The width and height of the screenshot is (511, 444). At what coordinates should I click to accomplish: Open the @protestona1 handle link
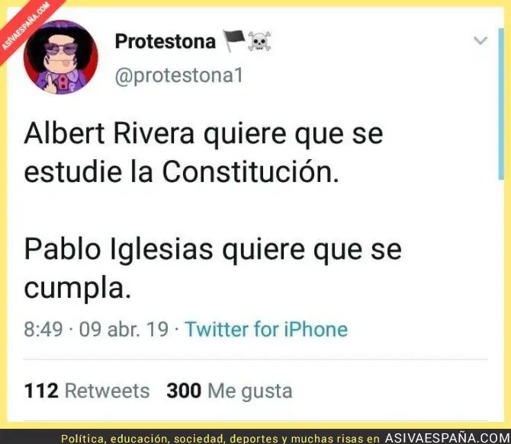[179, 75]
